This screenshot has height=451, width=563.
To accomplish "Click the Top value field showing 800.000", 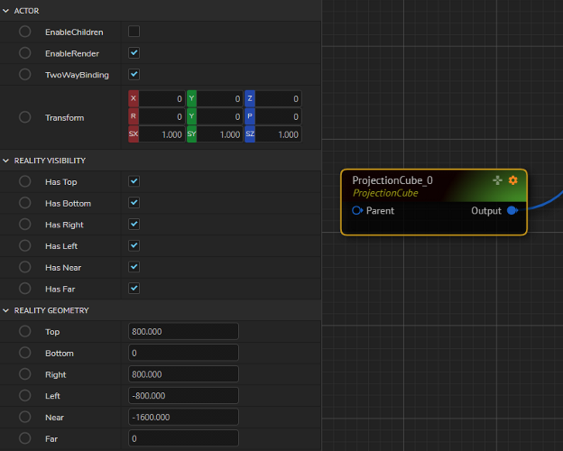I will point(183,332).
